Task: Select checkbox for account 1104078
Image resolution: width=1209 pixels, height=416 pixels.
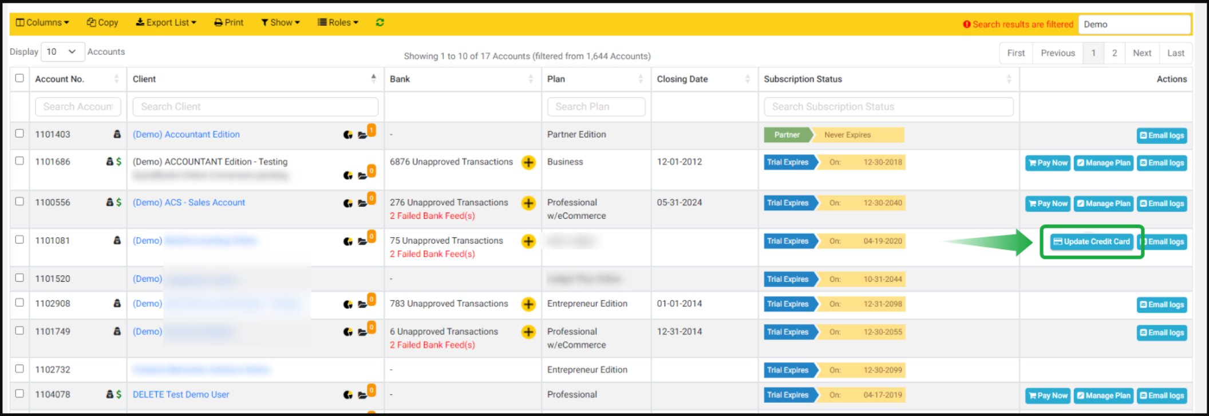Action: click(x=19, y=394)
